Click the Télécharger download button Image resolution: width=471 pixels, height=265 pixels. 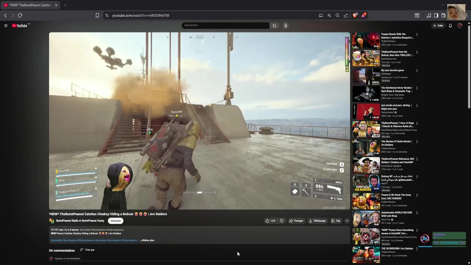coord(317,221)
